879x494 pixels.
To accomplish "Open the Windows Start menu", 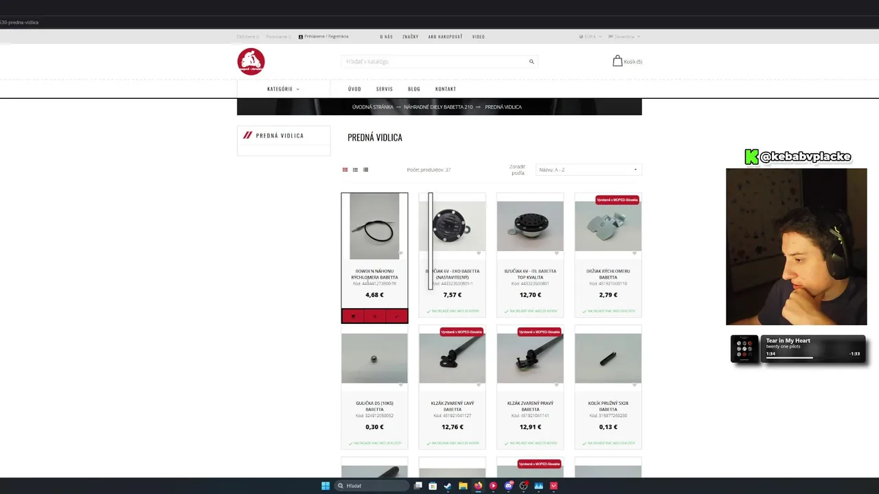I will coord(326,486).
